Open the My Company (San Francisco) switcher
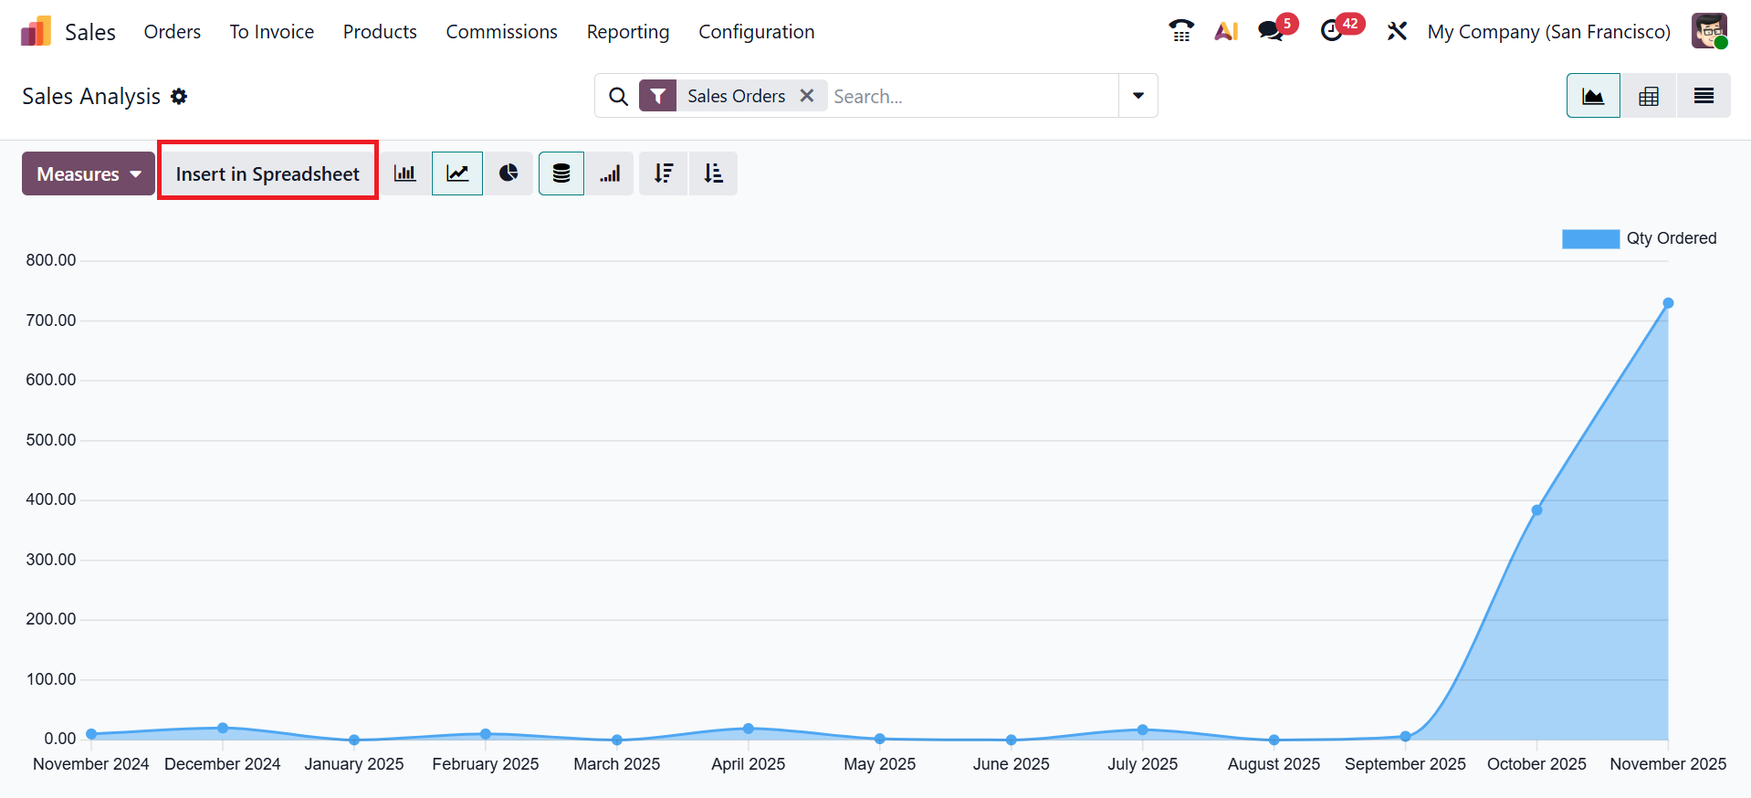The image size is (1751, 798). pos(1548,32)
